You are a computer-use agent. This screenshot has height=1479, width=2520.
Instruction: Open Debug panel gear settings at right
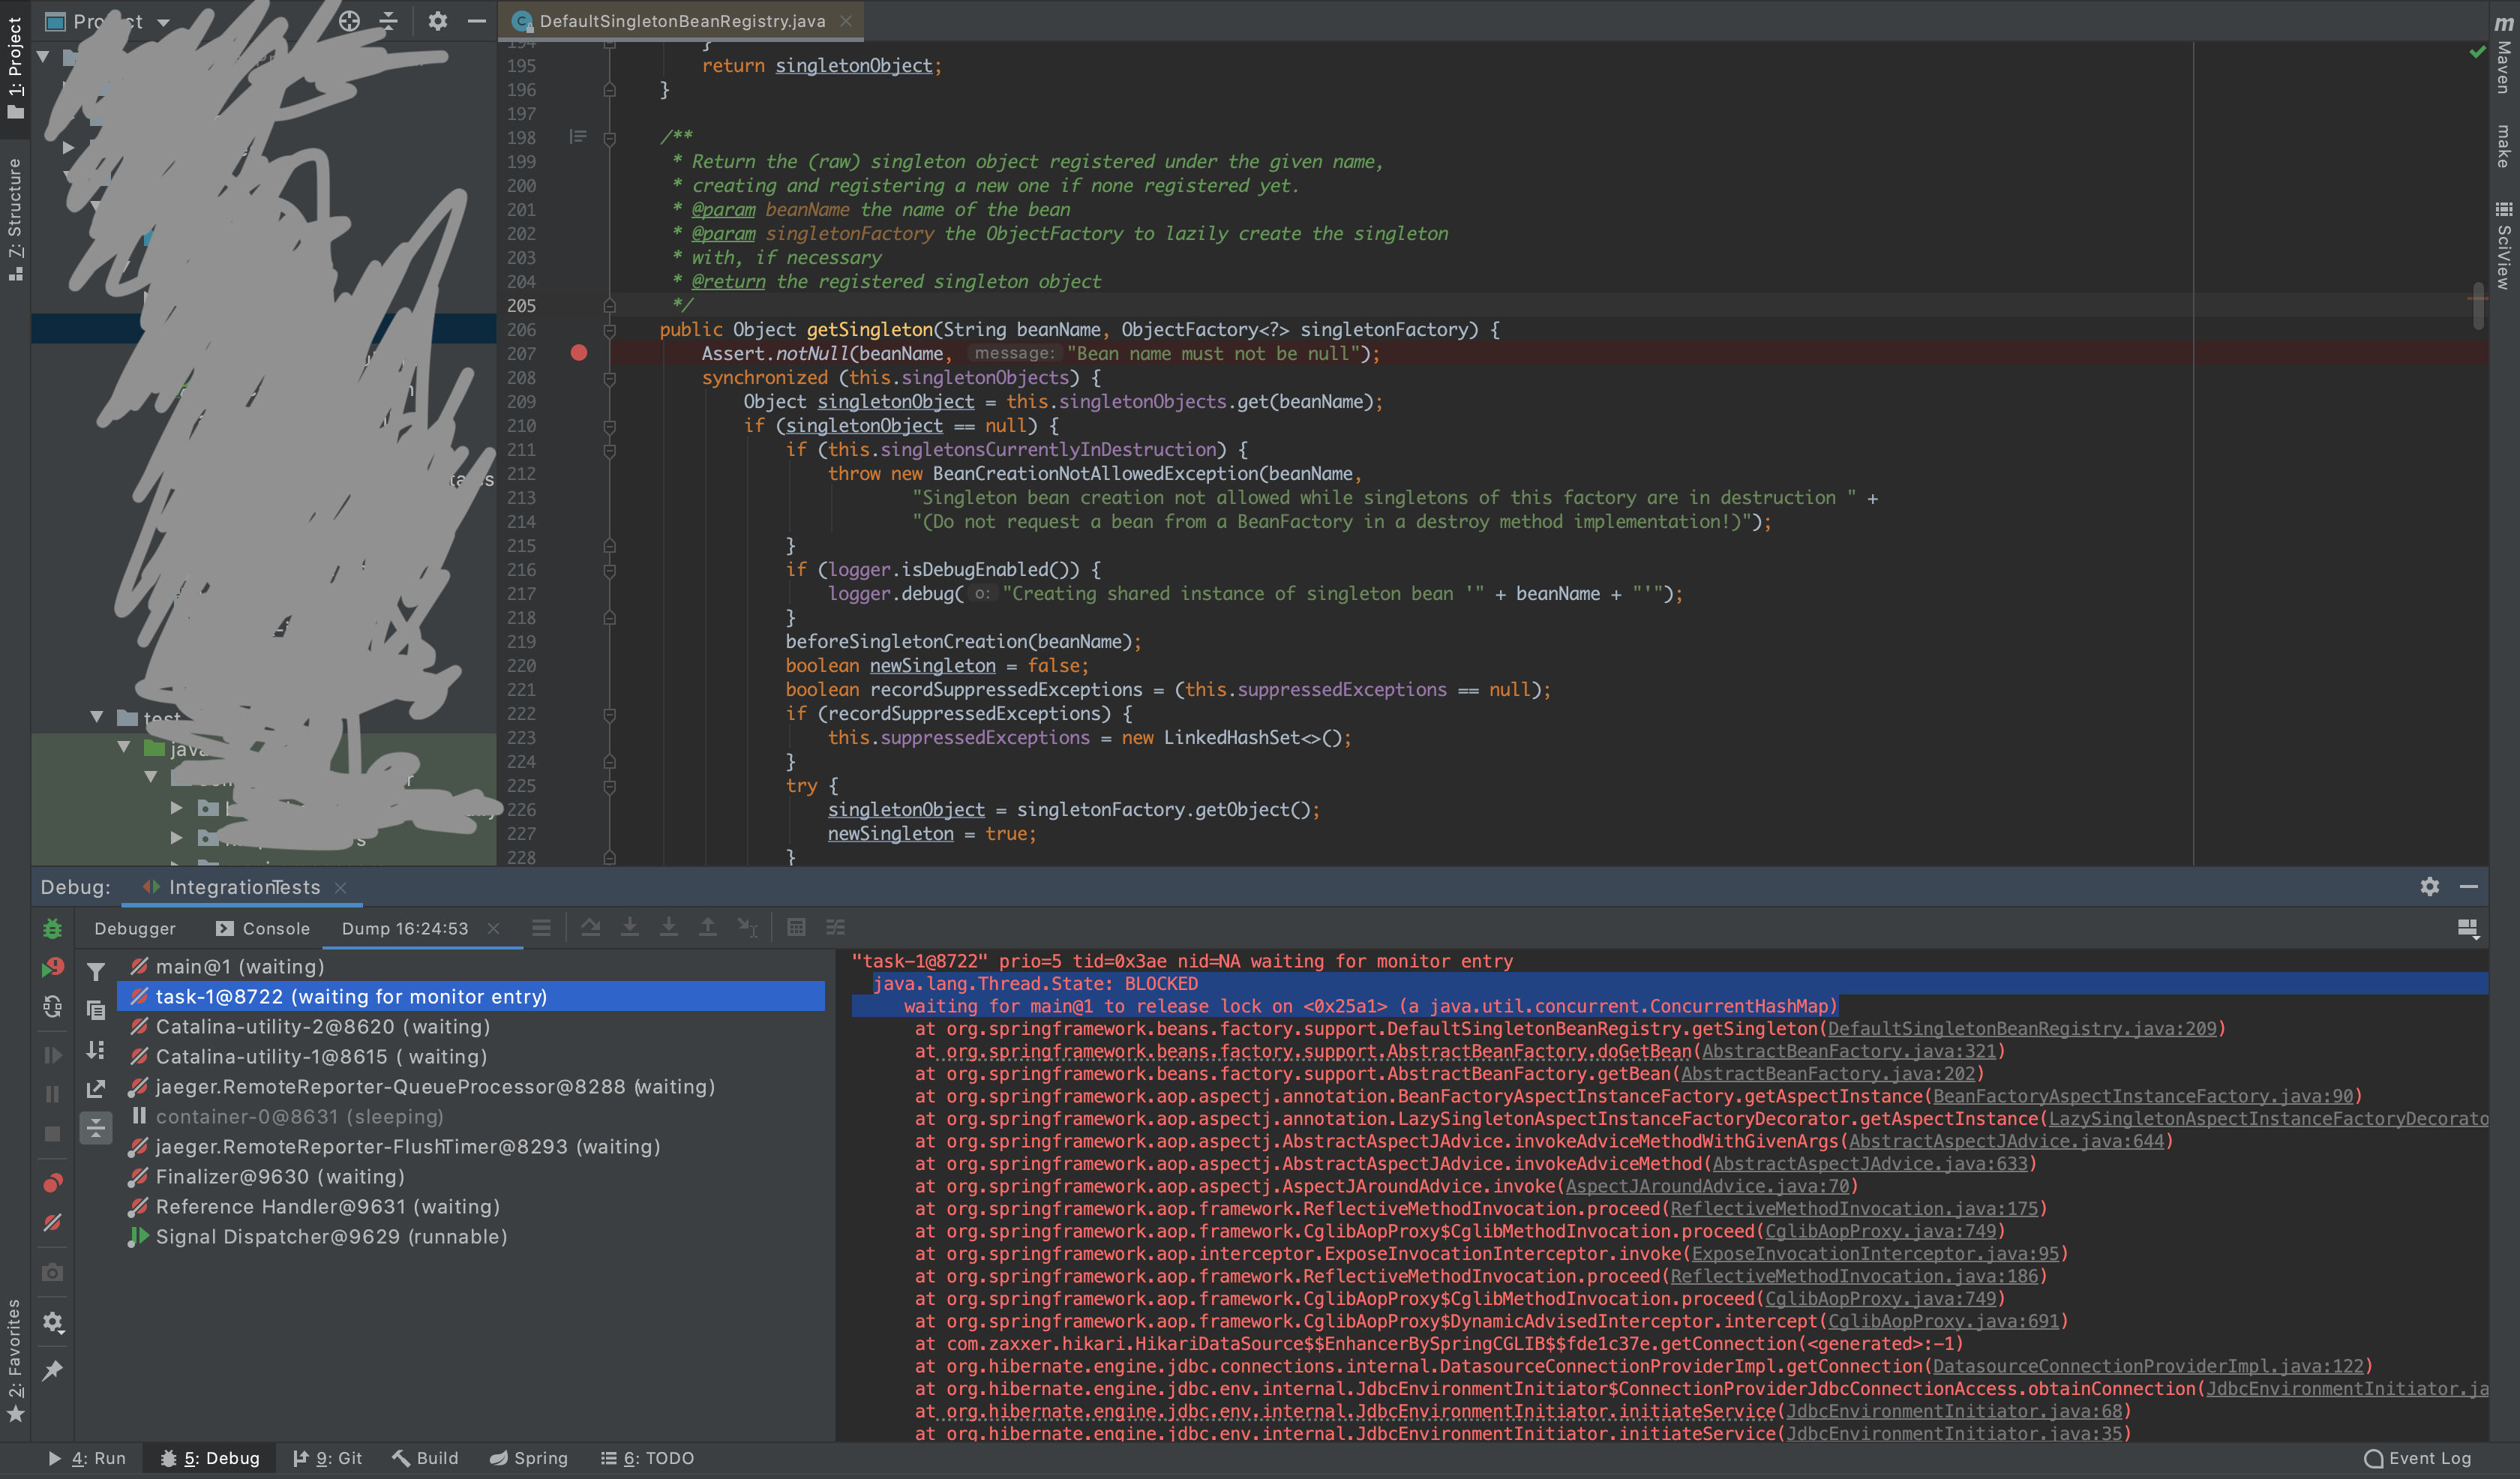coord(2430,886)
